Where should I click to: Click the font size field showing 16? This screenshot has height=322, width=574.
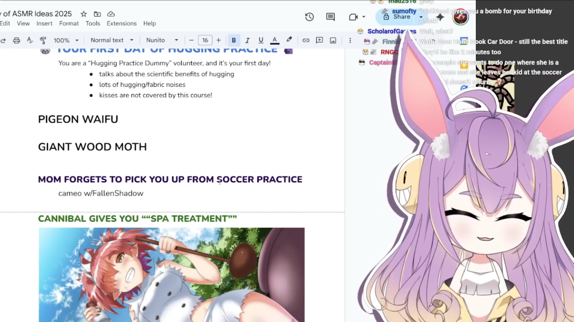(205, 40)
